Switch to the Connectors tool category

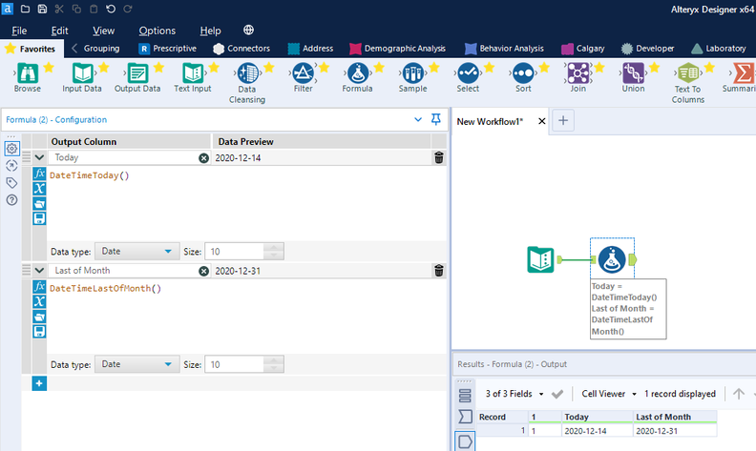[241, 49]
